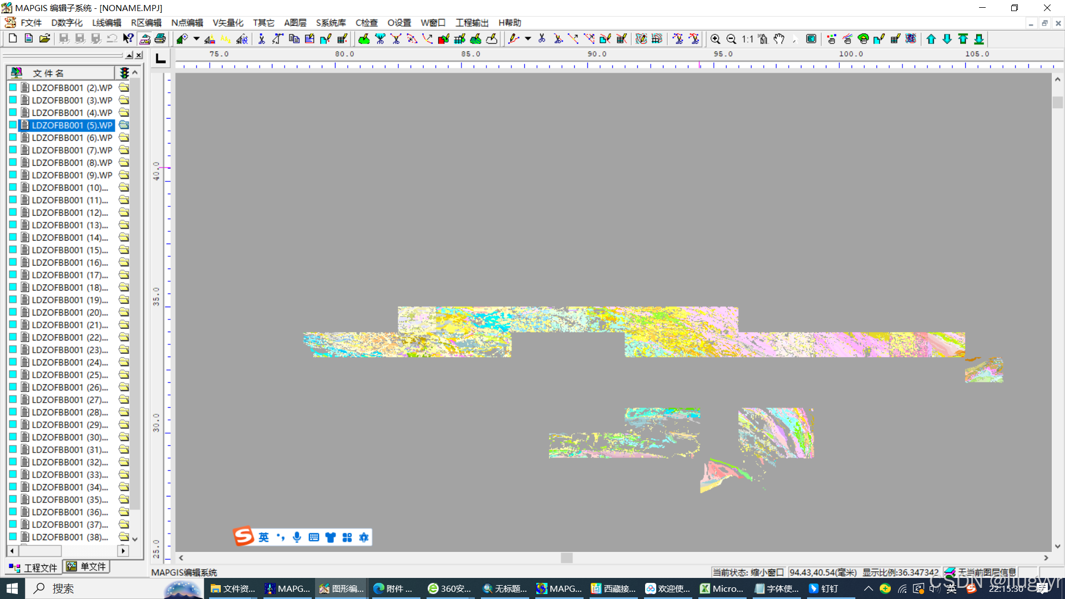Click the Print toolbar icon

pos(160,38)
